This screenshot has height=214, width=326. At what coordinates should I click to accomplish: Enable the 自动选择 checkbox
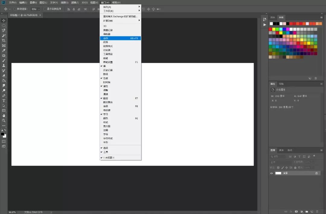click(x=15, y=9)
